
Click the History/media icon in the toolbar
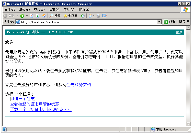click(83, 16)
